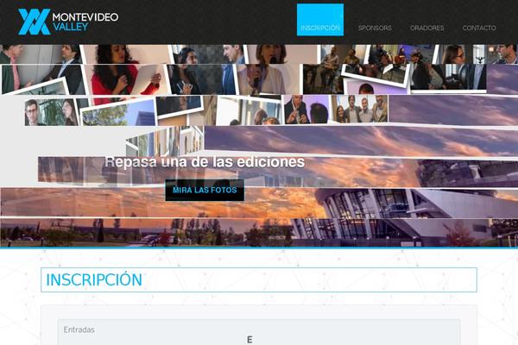Go to the Sponsors section
This screenshot has width=518, height=345.
[x=375, y=28]
